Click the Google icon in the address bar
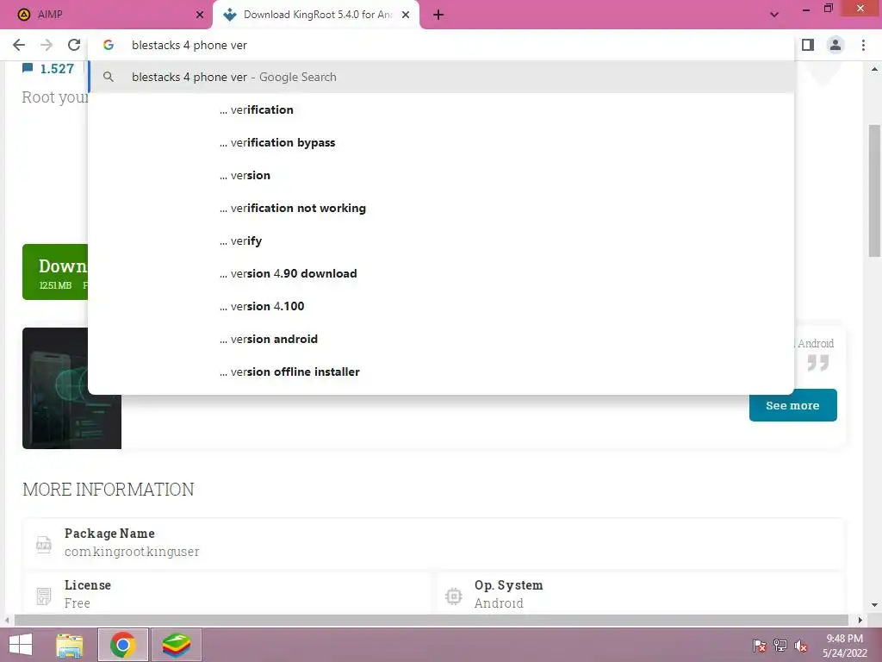 [x=109, y=45]
